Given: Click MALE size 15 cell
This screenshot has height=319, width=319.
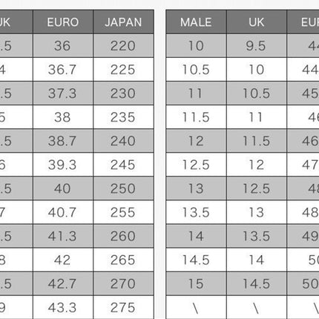Looking at the screenshot, I should point(196,283).
